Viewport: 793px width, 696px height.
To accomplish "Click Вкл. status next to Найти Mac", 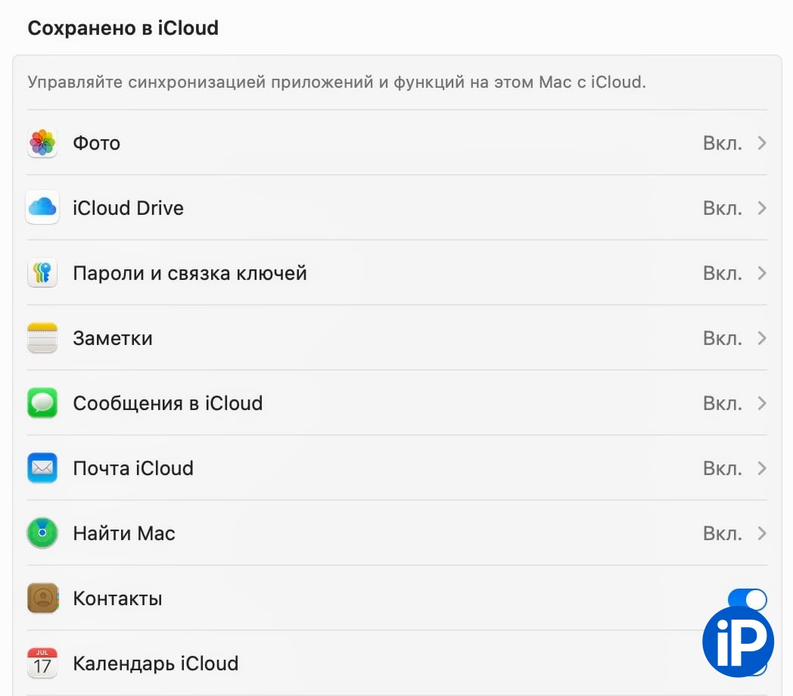I will click(x=722, y=533).
